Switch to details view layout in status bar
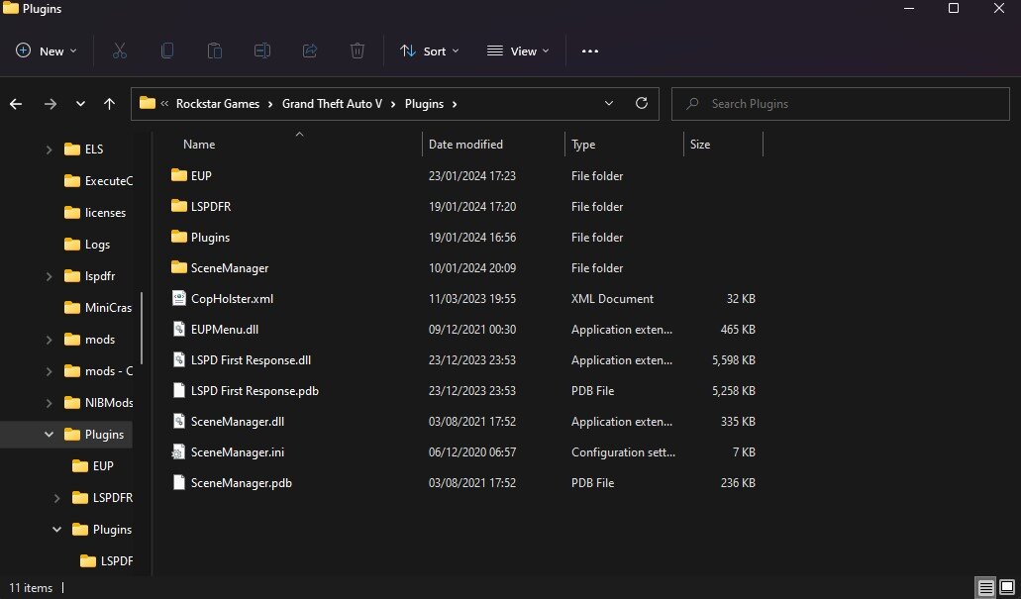This screenshot has height=599, width=1021. click(x=986, y=587)
